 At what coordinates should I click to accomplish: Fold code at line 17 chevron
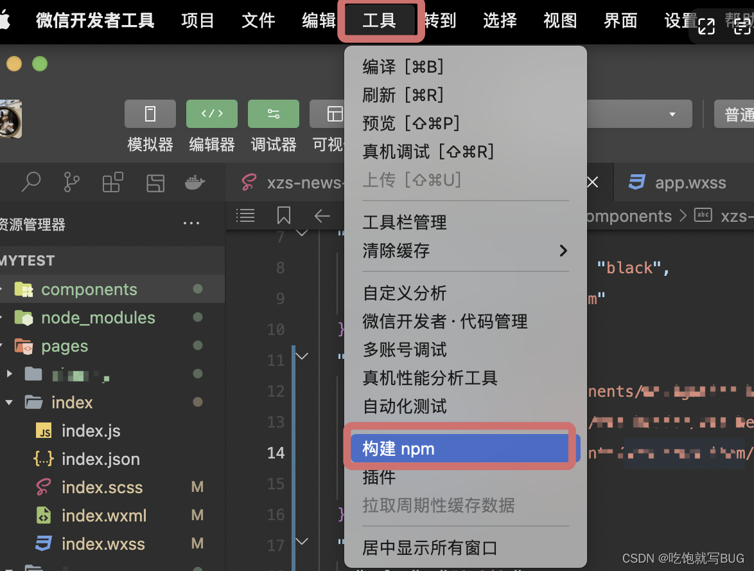click(301, 541)
